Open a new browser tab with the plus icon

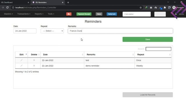point(68,2)
